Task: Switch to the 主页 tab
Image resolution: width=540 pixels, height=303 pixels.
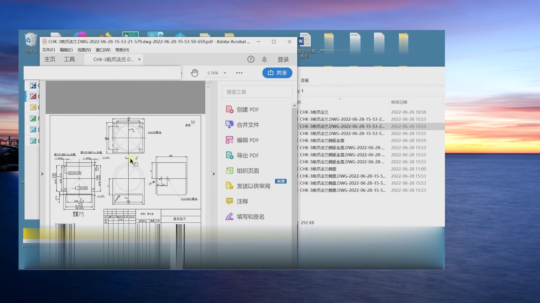Action: point(49,59)
